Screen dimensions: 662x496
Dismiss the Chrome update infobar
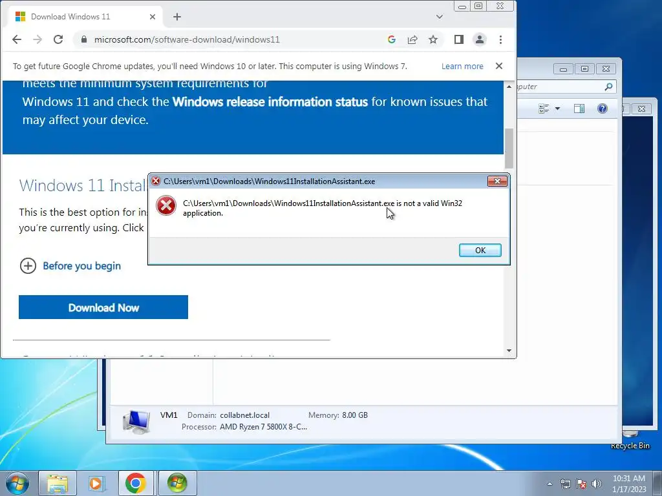click(x=499, y=66)
